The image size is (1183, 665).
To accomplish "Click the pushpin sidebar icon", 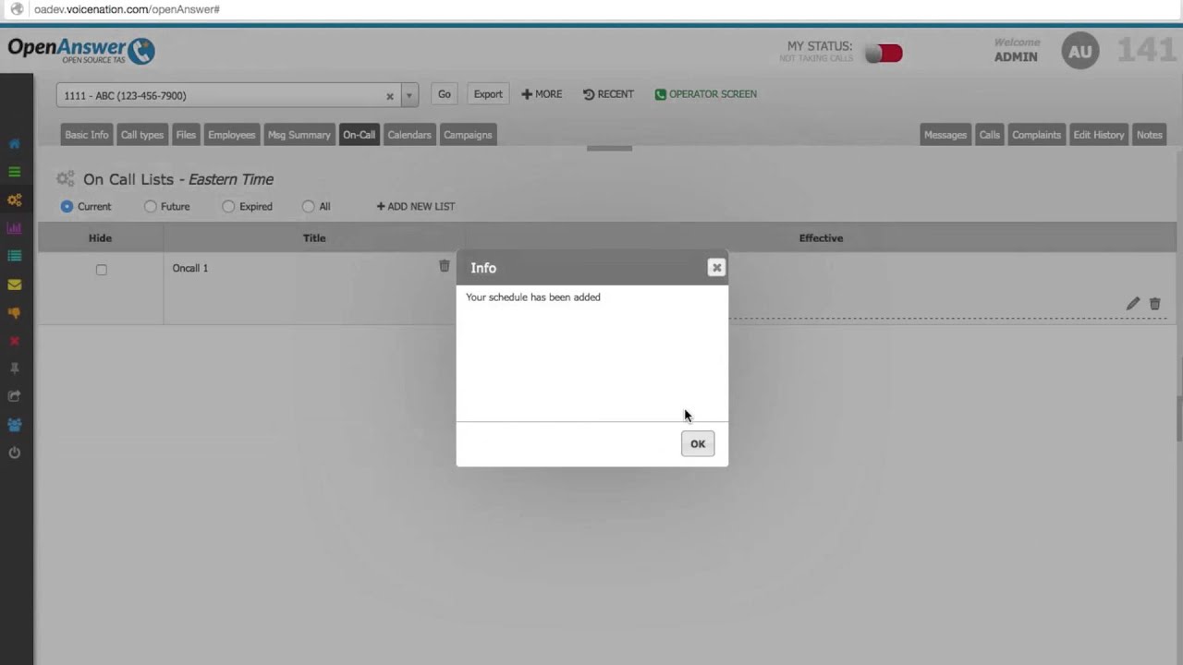I will pyautogui.click(x=14, y=369).
